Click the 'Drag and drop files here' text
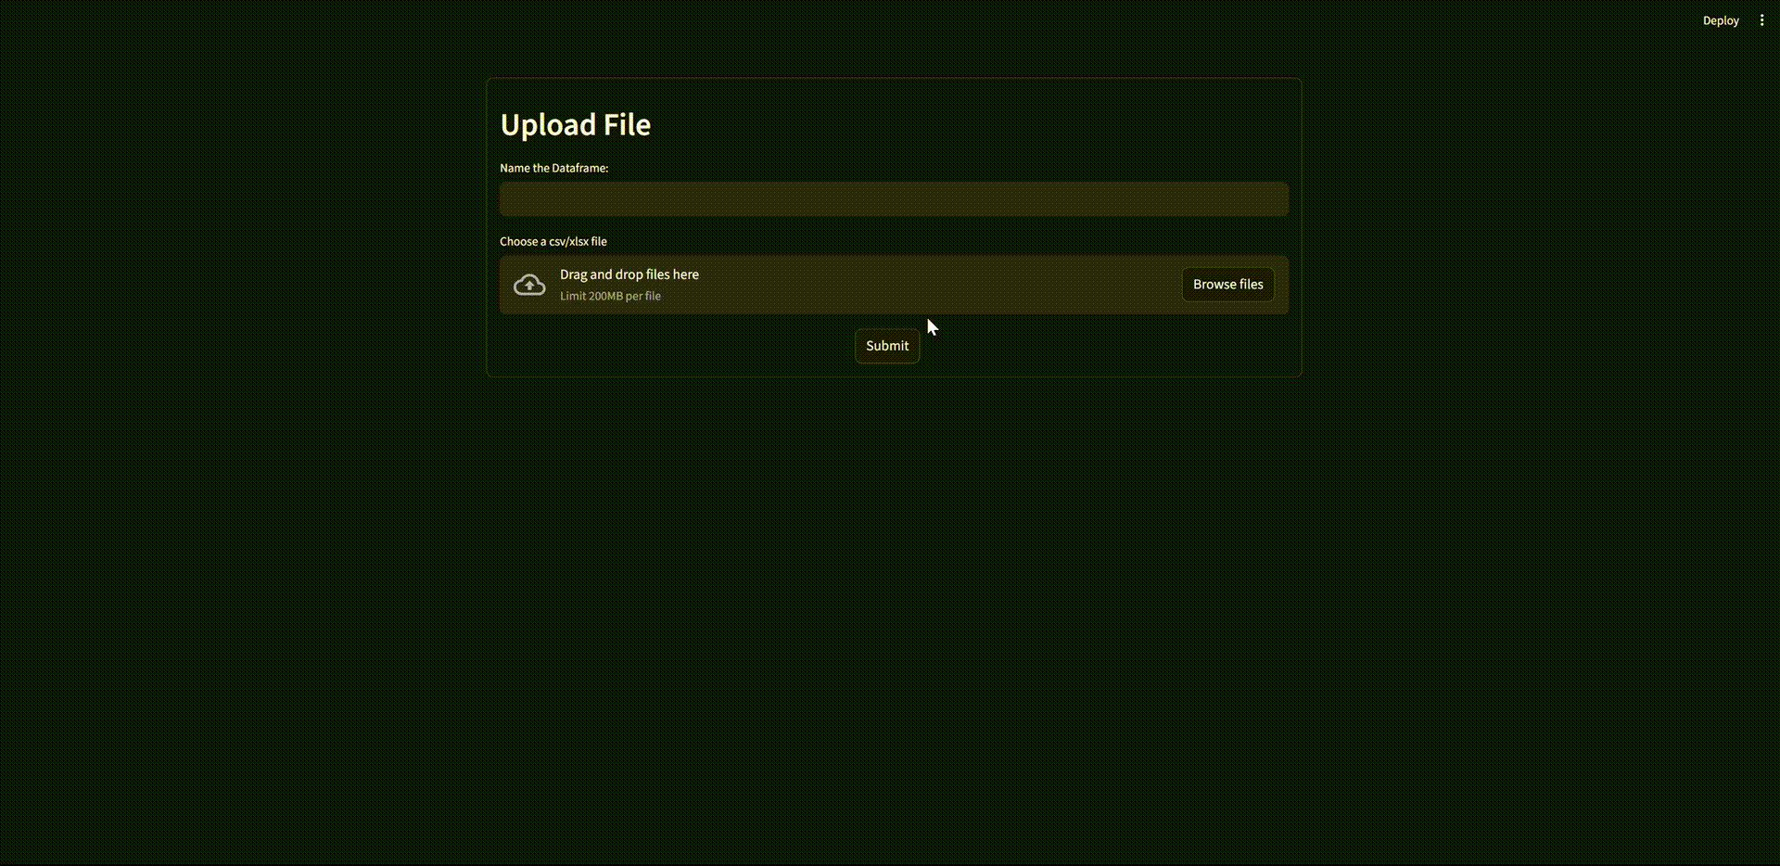 point(629,274)
